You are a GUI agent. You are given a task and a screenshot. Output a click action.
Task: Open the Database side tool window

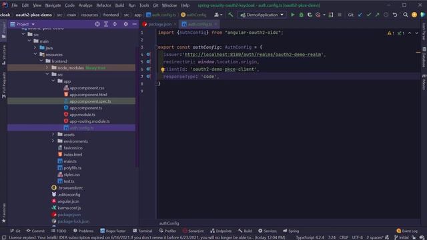(424, 57)
